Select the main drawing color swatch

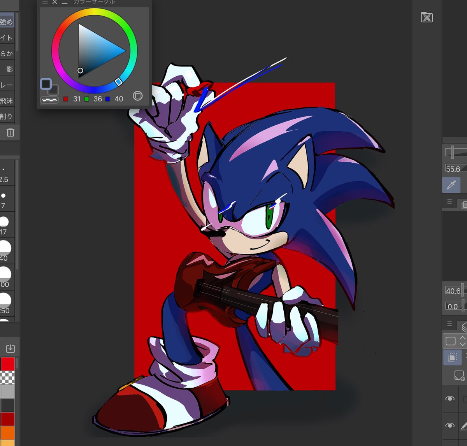click(46, 84)
